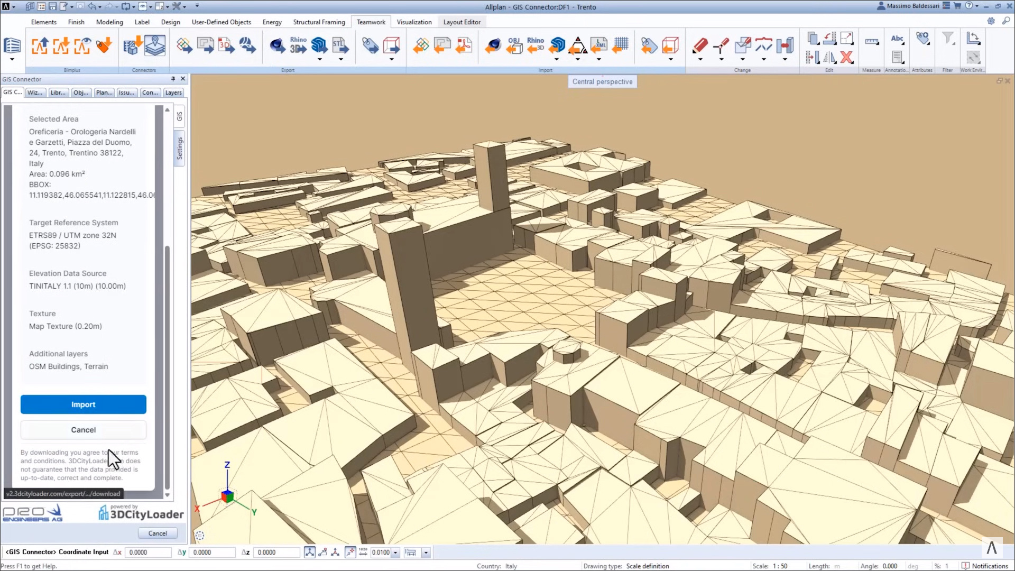Open the Layers palette tab

173,93
